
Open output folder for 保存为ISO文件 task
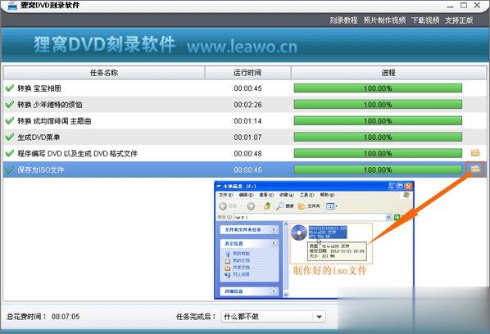click(475, 169)
